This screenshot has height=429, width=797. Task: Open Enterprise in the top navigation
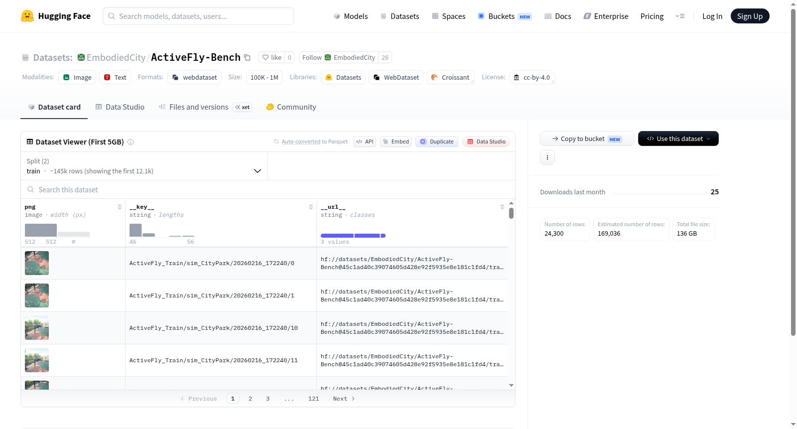tap(606, 16)
